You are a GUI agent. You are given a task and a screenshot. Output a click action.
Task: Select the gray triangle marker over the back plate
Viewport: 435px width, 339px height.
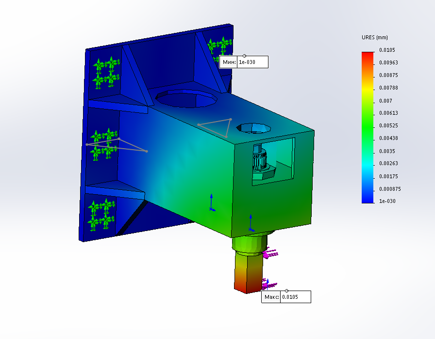pos(117,145)
